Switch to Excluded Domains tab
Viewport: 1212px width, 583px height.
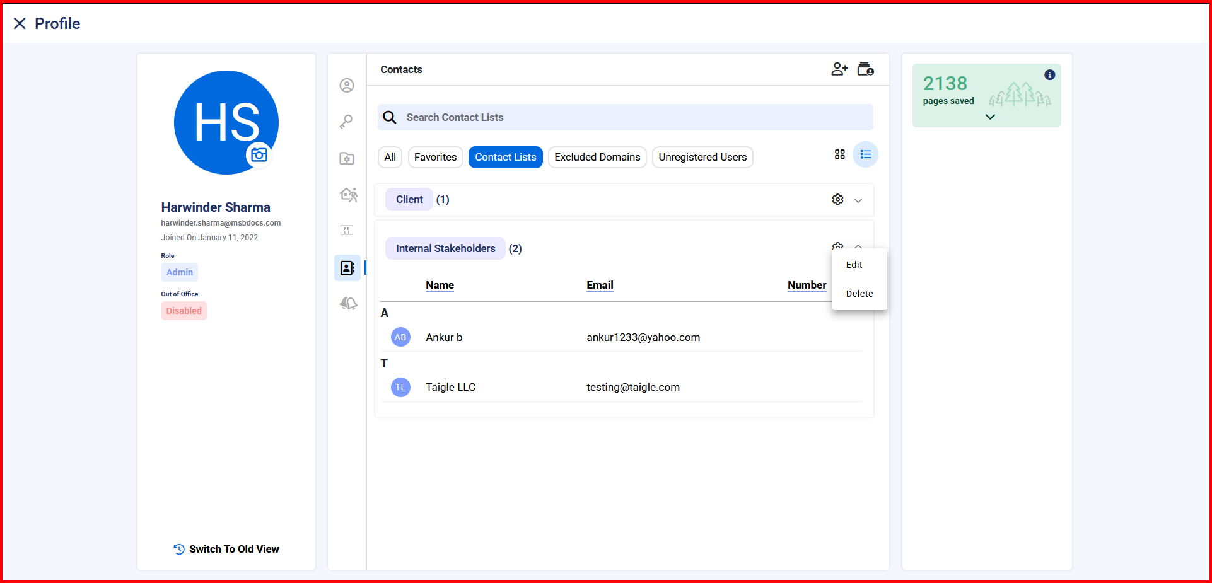597,158
